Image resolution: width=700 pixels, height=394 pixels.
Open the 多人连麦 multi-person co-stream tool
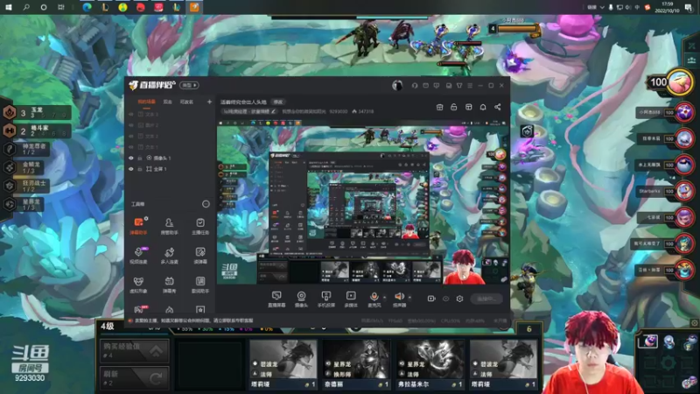click(169, 256)
